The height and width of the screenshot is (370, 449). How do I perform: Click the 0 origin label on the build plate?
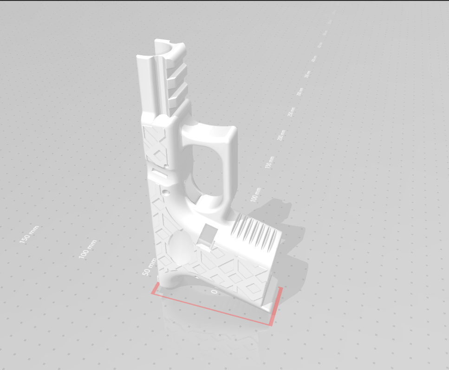click(x=214, y=292)
